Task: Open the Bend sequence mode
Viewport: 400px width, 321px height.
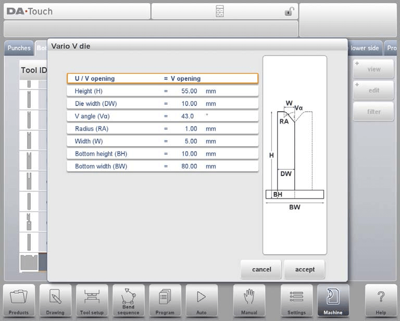Action: [128, 301]
